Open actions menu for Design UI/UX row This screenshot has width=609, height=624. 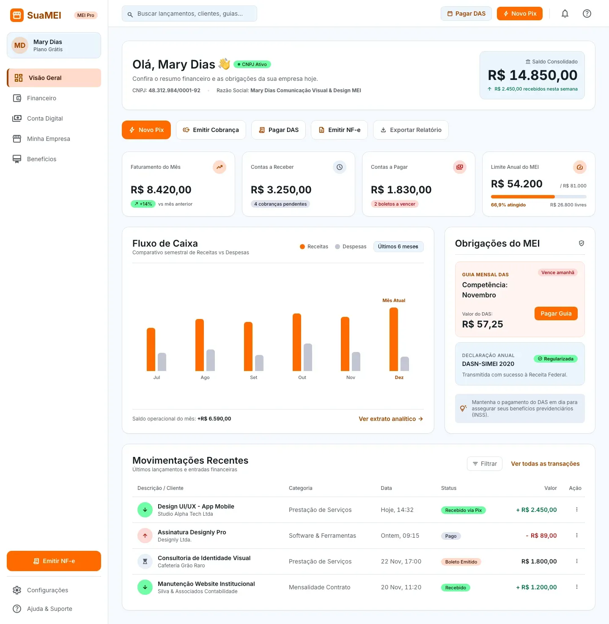[577, 510]
